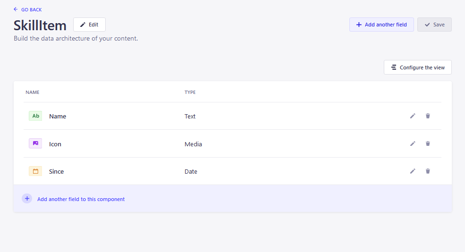Image resolution: width=465 pixels, height=252 pixels.
Task: Click the green Ab text type icon
Action: 35,116
